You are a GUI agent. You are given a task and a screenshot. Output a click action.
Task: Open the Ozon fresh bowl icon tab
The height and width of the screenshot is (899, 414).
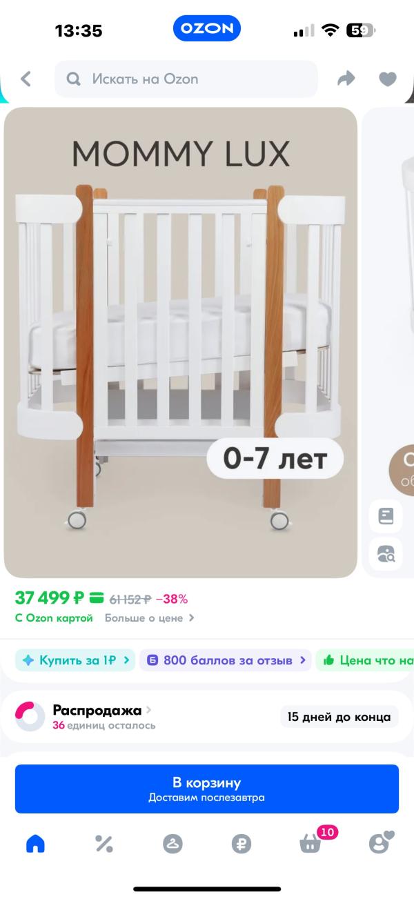tap(172, 843)
